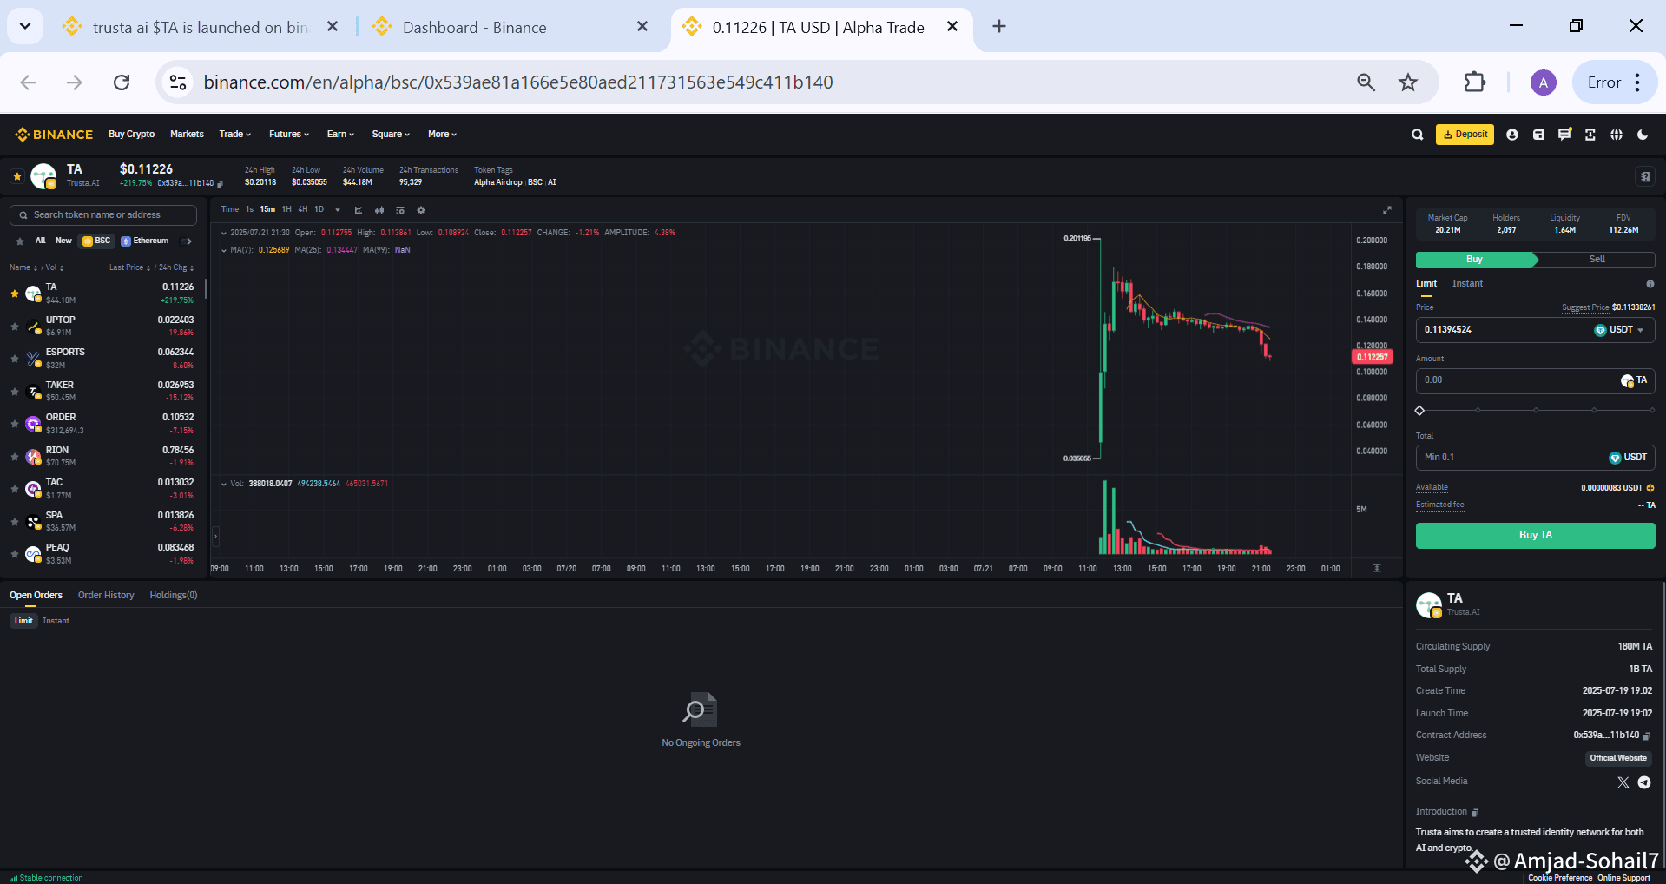Select Instant filter under Open Orders

pyautogui.click(x=56, y=622)
